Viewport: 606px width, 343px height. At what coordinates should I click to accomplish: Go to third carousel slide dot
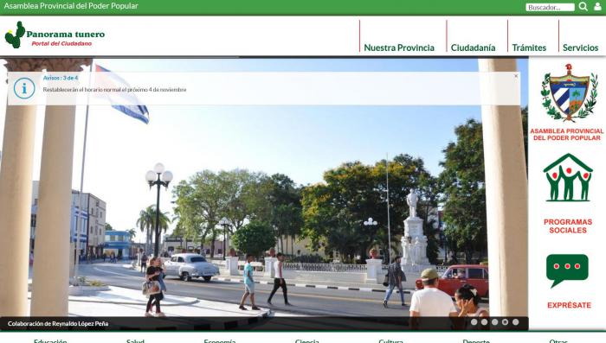(x=494, y=321)
